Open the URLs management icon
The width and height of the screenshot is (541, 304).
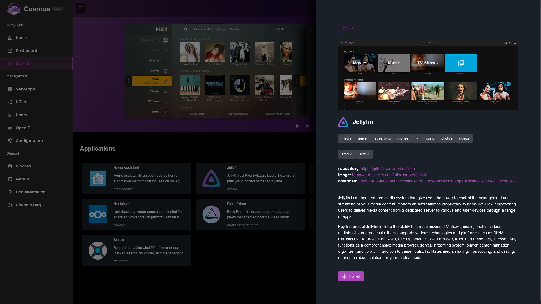[10, 102]
